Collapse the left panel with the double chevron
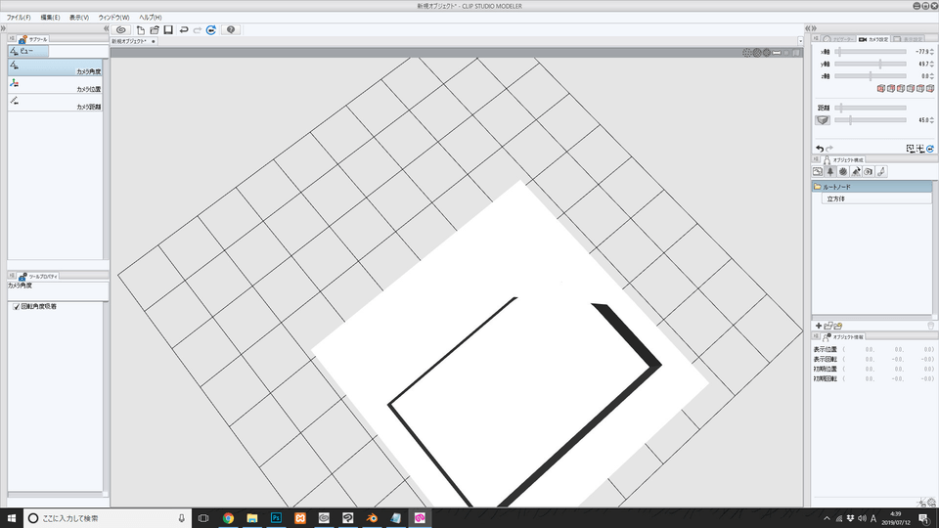Image resolution: width=939 pixels, height=528 pixels. pyautogui.click(x=105, y=29)
